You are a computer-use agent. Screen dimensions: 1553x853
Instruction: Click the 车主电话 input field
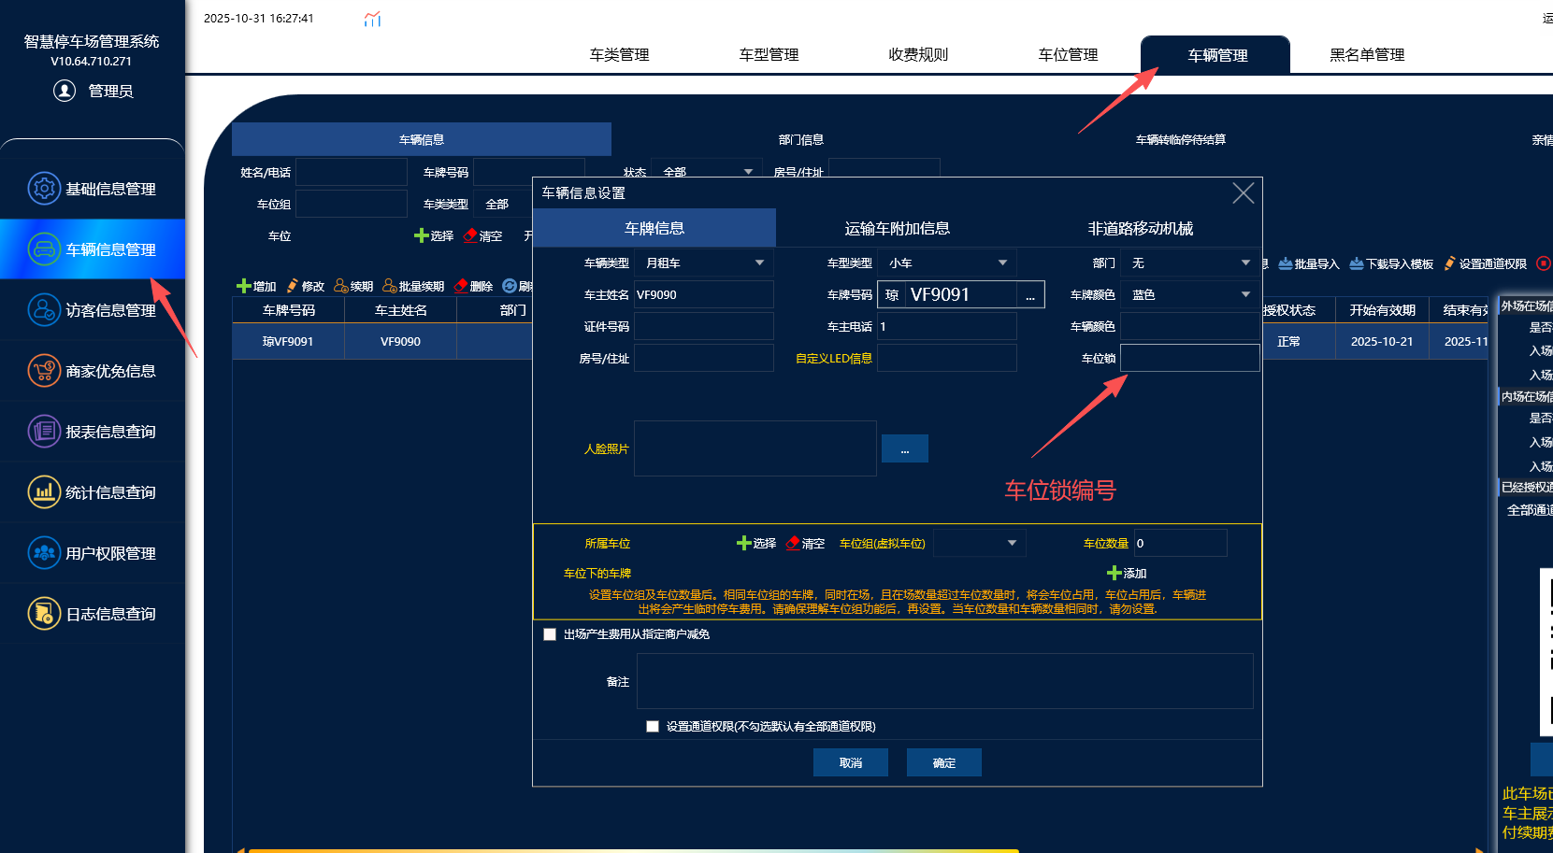pyautogui.click(x=947, y=326)
